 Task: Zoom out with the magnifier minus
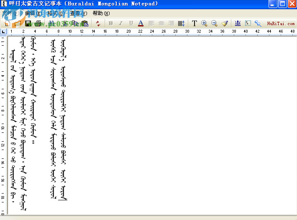click(x=214, y=23)
